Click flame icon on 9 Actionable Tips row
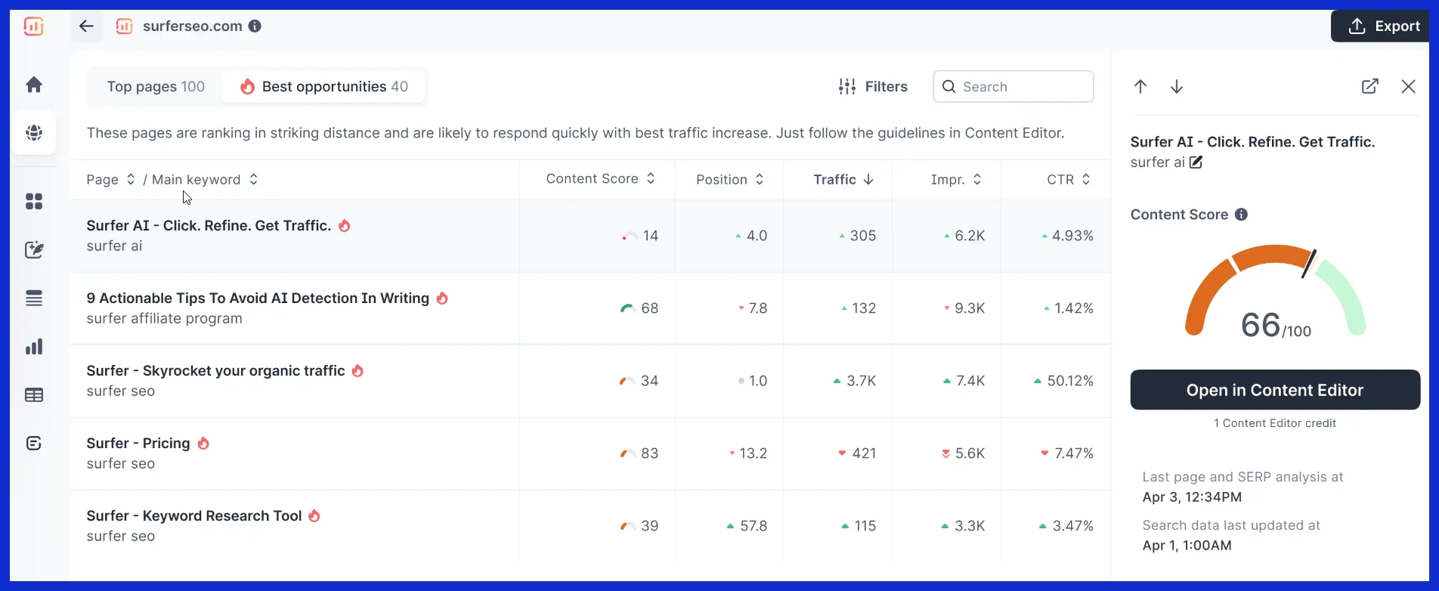 pyautogui.click(x=443, y=298)
